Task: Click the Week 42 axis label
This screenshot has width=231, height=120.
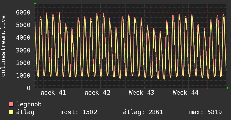Action: coord(97,93)
